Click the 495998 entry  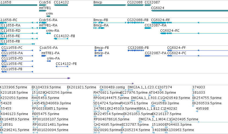[x=202, y=109]
